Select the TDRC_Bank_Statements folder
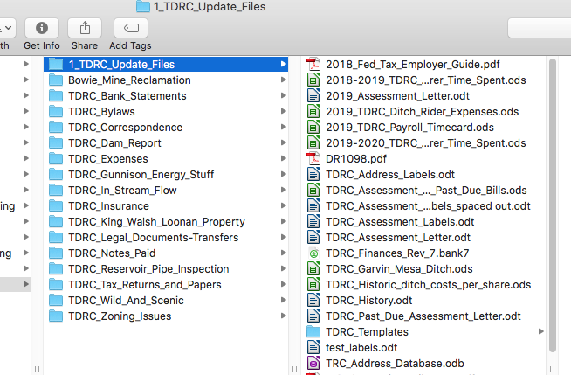571x375 pixels. (127, 96)
